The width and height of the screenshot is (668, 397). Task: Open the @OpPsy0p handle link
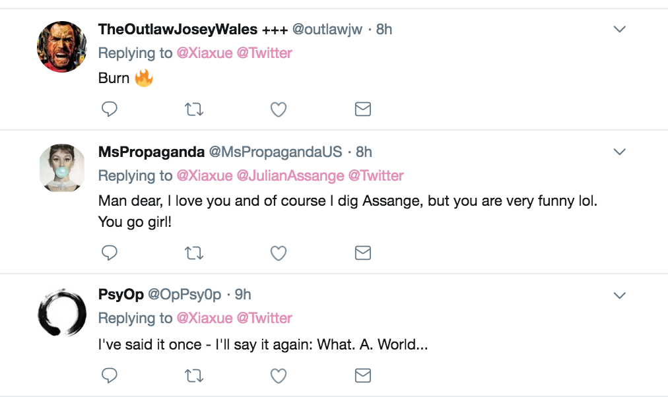pyautogui.click(x=184, y=294)
